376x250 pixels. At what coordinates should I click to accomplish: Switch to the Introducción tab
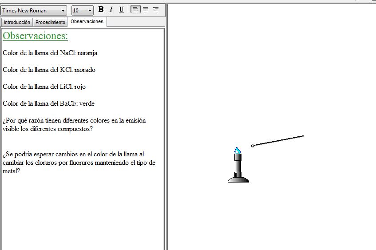(17, 22)
